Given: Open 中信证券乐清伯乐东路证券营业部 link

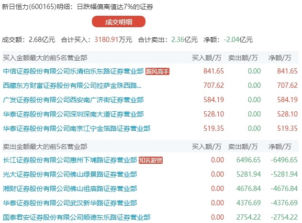Looking at the screenshot, I should (x=73, y=71).
